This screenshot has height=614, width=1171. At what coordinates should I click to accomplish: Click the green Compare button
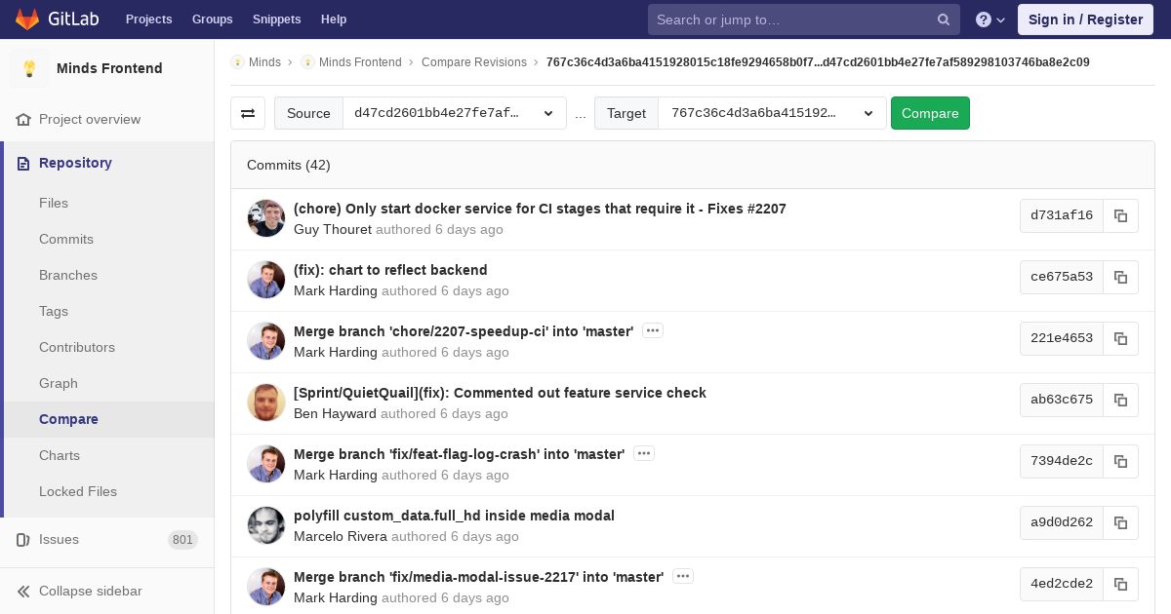click(x=930, y=113)
